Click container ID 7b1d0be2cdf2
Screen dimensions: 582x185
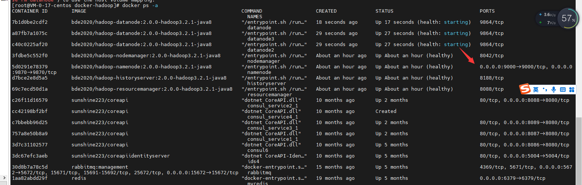[x=30, y=22]
